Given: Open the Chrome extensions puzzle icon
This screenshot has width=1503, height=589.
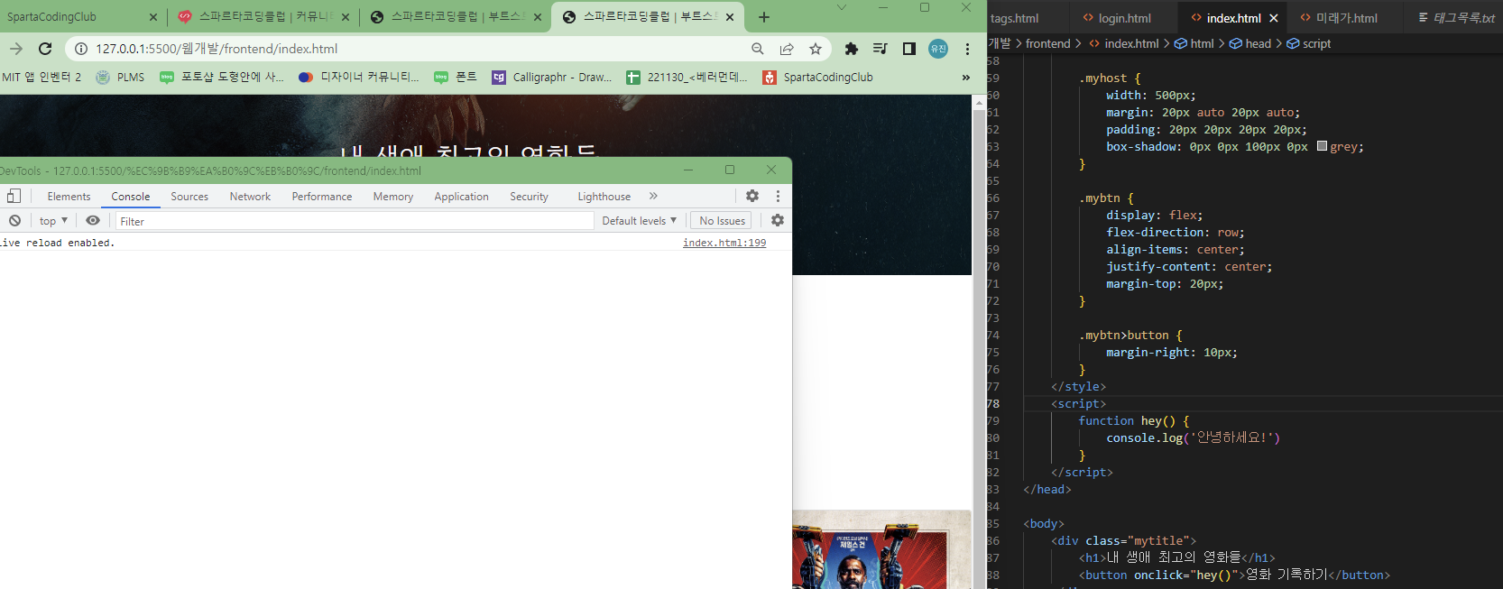Looking at the screenshot, I should (851, 49).
